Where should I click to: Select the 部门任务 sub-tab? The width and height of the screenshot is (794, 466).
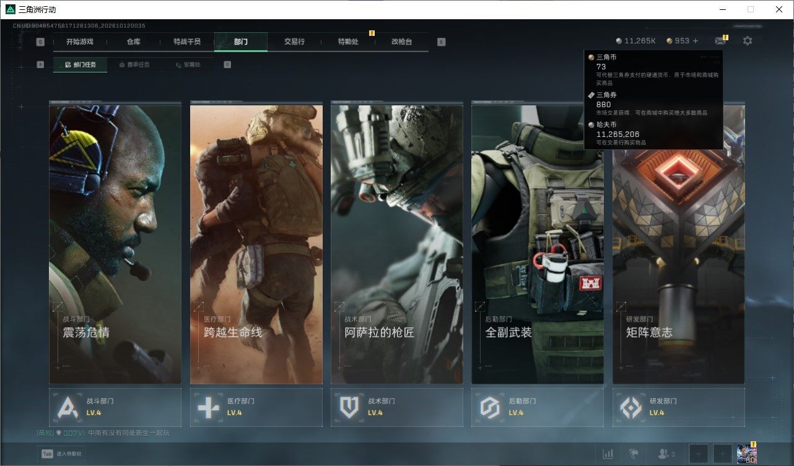tap(81, 64)
